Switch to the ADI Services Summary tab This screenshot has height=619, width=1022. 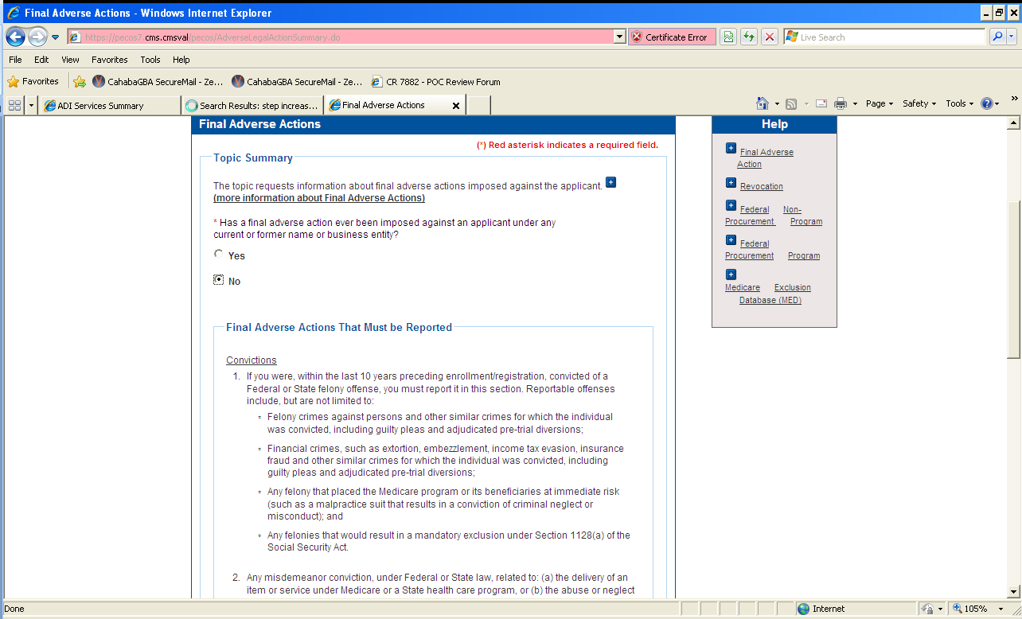[x=109, y=105]
